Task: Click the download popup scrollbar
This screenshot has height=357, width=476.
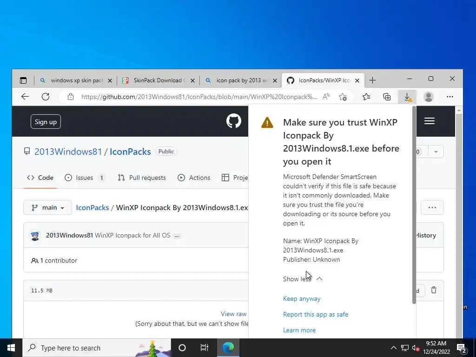Action: (x=414, y=205)
